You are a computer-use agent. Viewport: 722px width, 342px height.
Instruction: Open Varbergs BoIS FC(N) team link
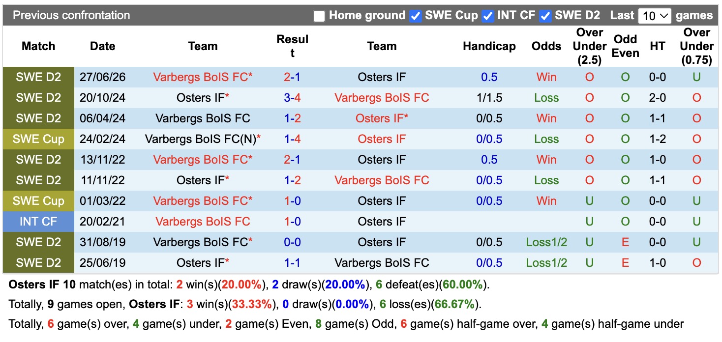[x=201, y=139]
